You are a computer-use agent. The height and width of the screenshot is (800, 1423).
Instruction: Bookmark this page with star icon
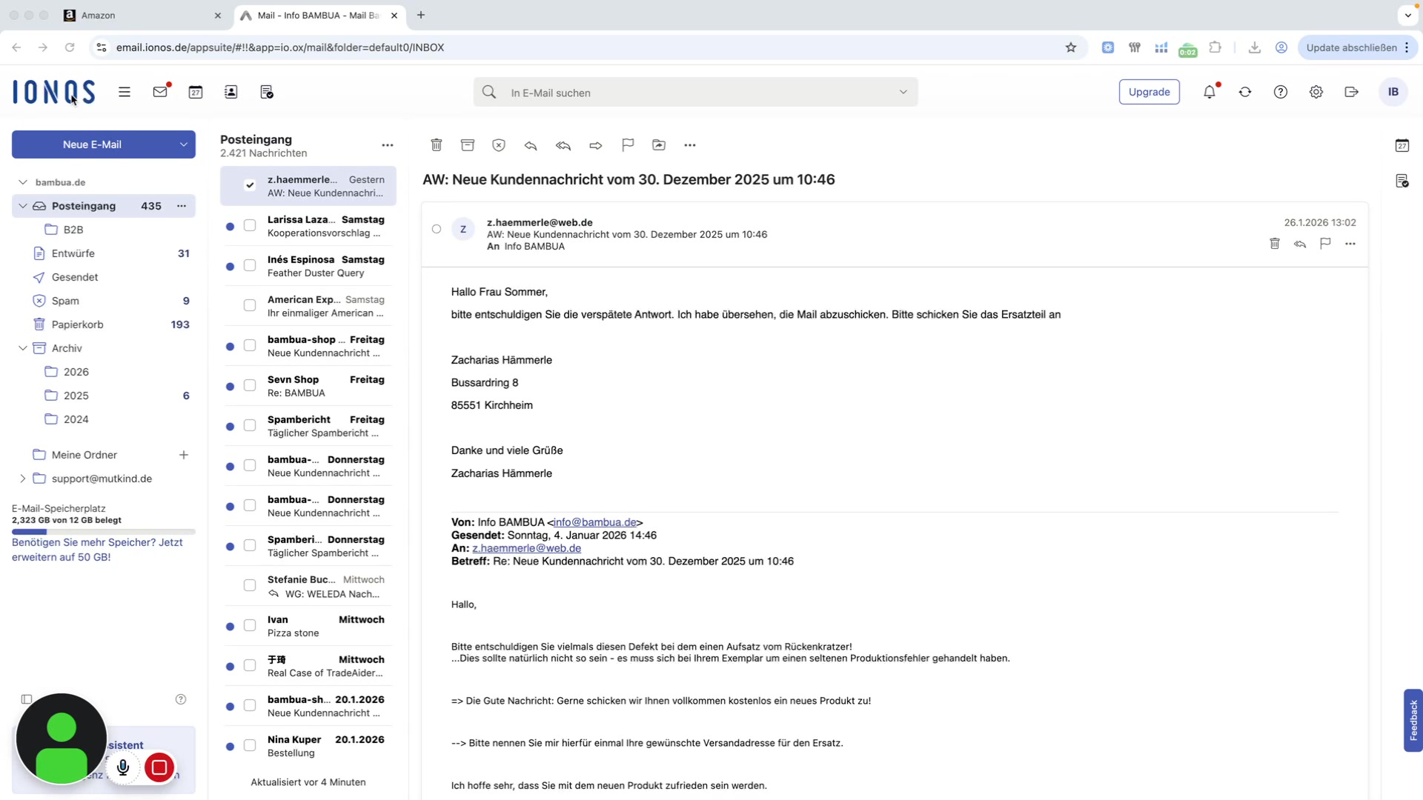[x=1071, y=47]
